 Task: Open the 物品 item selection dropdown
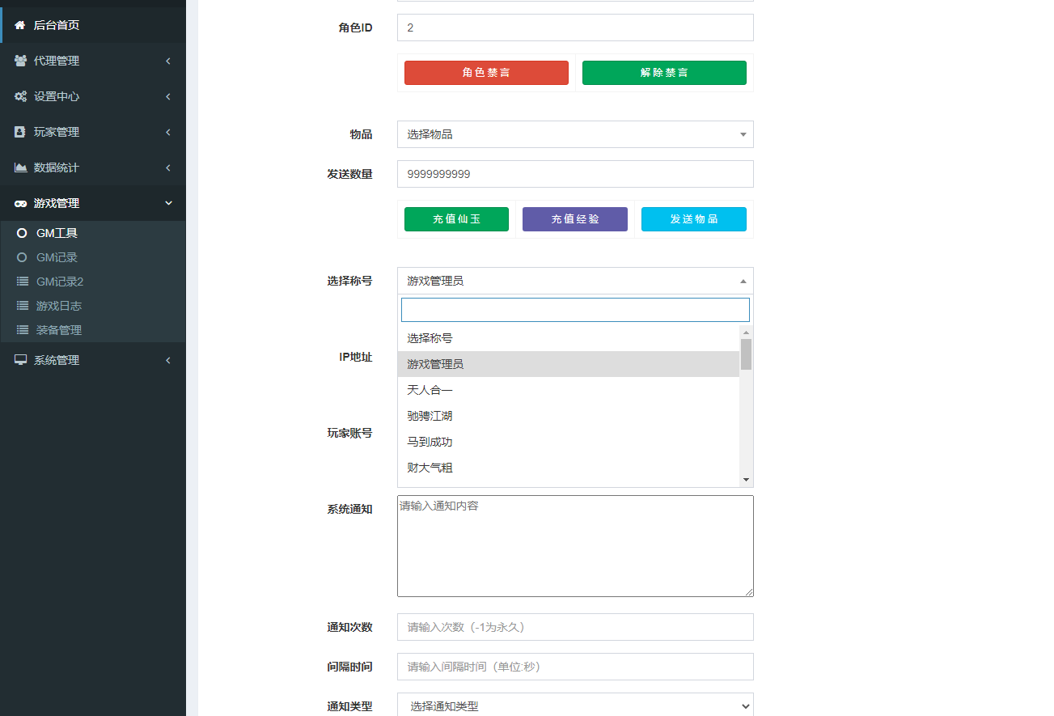574,134
